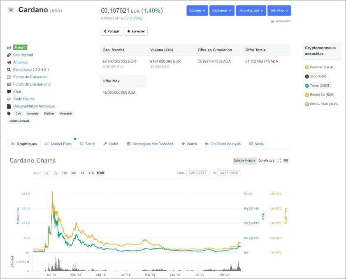Click the From date field Oct 2, 2017
The width and height of the screenshot is (346, 279).
[198, 173]
